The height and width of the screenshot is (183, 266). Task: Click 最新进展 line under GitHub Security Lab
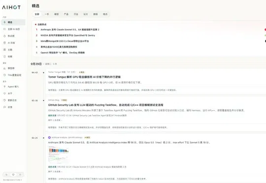(x=87, y=116)
